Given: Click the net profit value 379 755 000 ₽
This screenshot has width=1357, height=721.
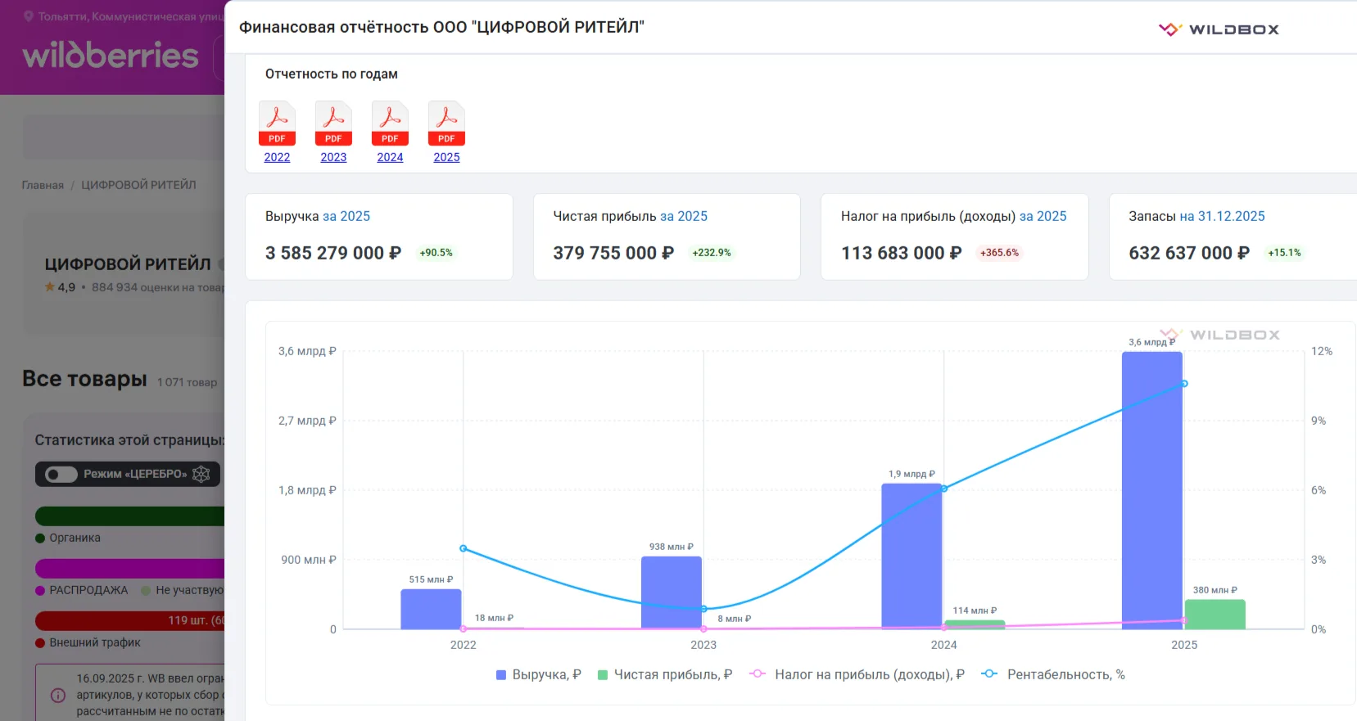Looking at the screenshot, I should click(613, 253).
